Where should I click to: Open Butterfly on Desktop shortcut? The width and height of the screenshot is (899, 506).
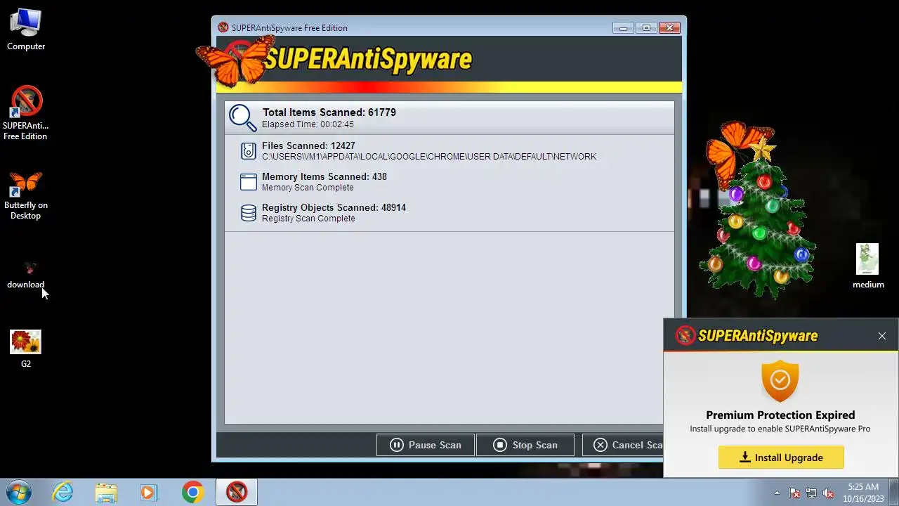click(x=26, y=195)
